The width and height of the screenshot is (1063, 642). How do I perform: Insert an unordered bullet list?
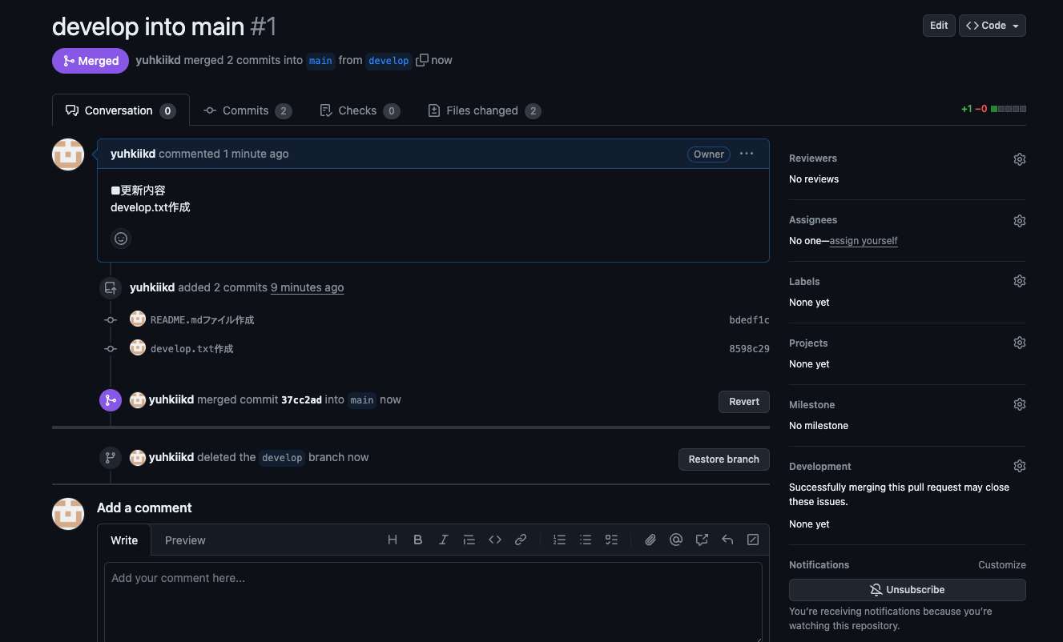(586, 540)
